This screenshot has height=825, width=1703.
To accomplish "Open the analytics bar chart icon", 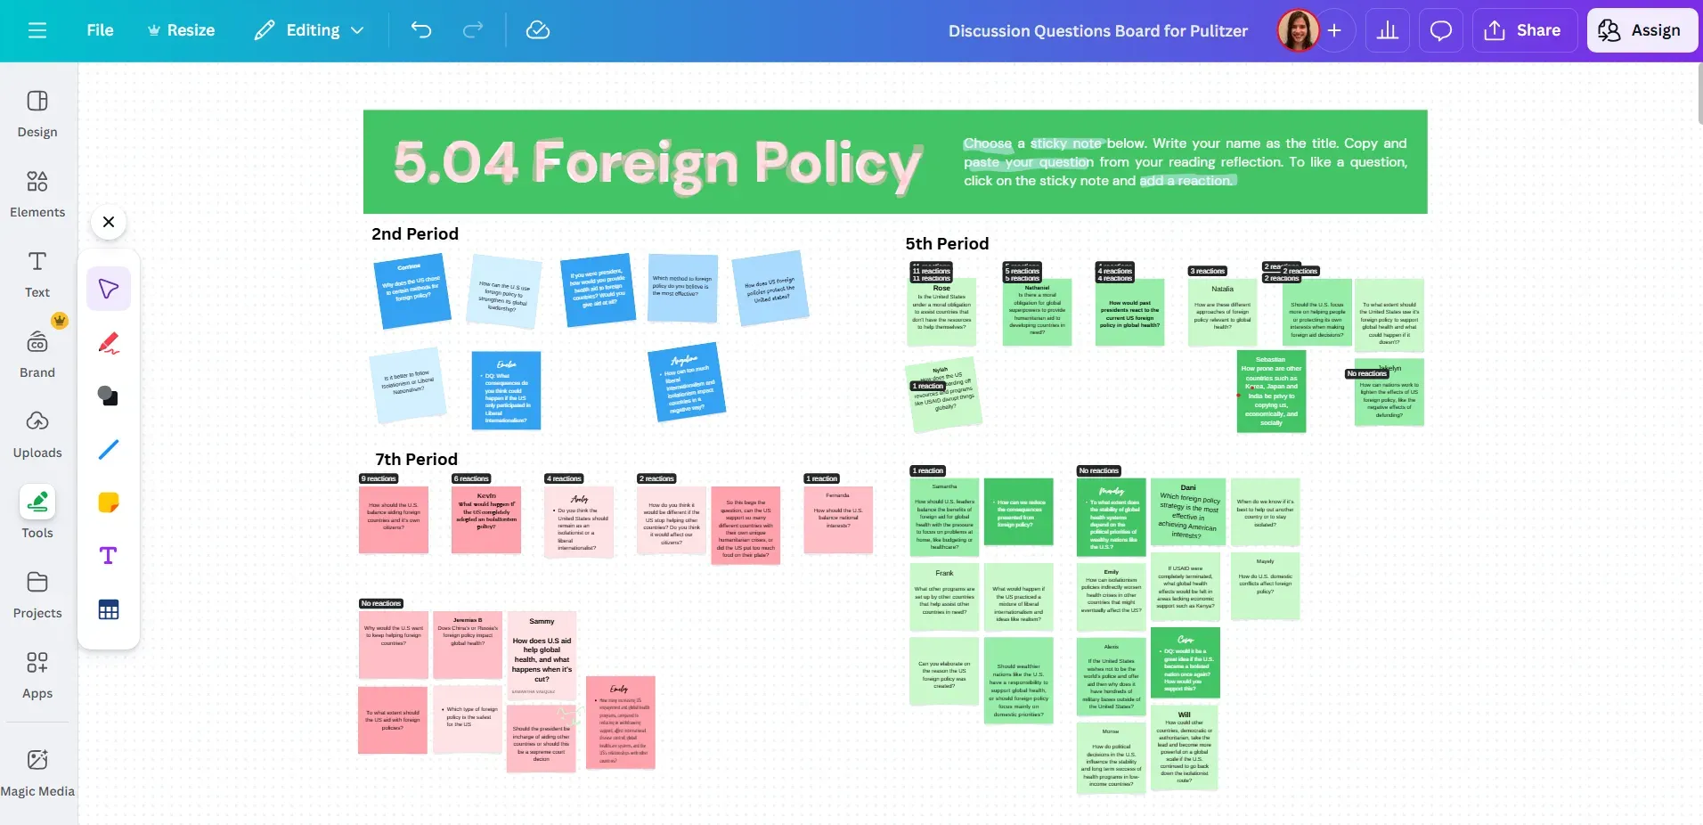I will tap(1388, 30).
